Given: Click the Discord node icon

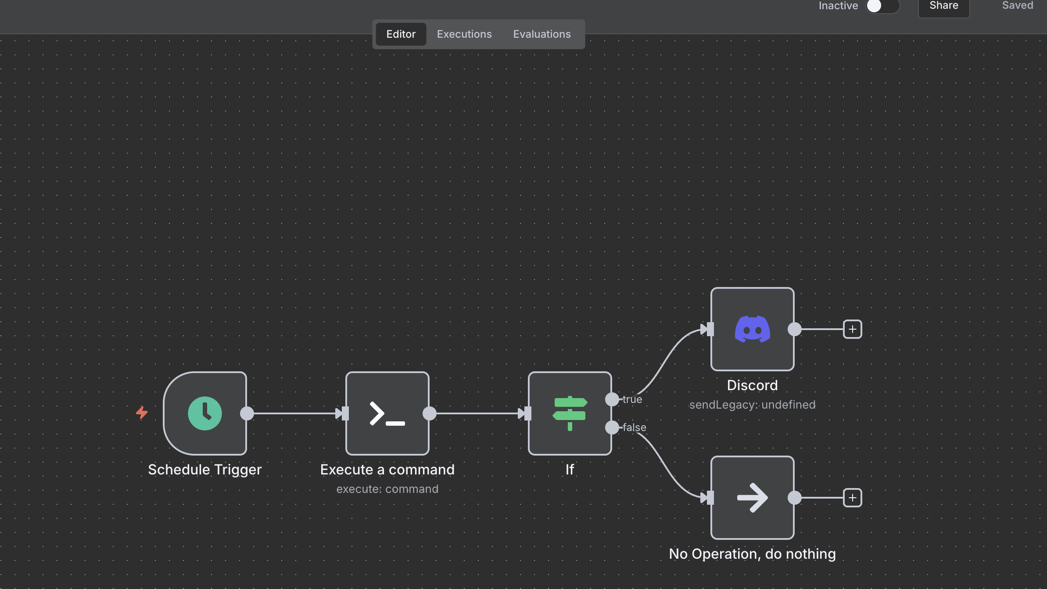Looking at the screenshot, I should coord(752,329).
